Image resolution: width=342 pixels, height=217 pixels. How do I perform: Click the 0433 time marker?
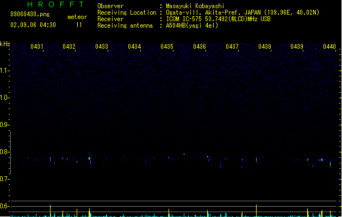(x=102, y=47)
